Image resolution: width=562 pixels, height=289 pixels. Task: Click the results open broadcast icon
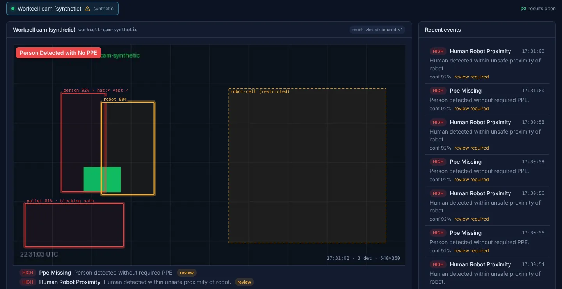click(x=523, y=9)
